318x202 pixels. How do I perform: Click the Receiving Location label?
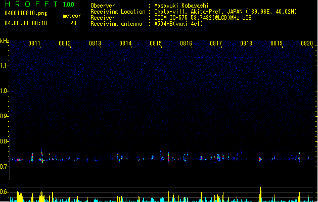[118, 12]
